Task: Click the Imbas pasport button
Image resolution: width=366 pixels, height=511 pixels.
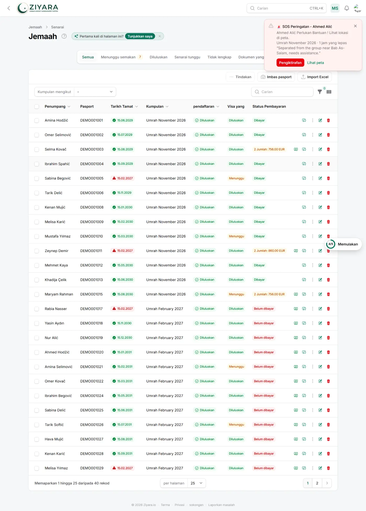Action: click(x=276, y=77)
